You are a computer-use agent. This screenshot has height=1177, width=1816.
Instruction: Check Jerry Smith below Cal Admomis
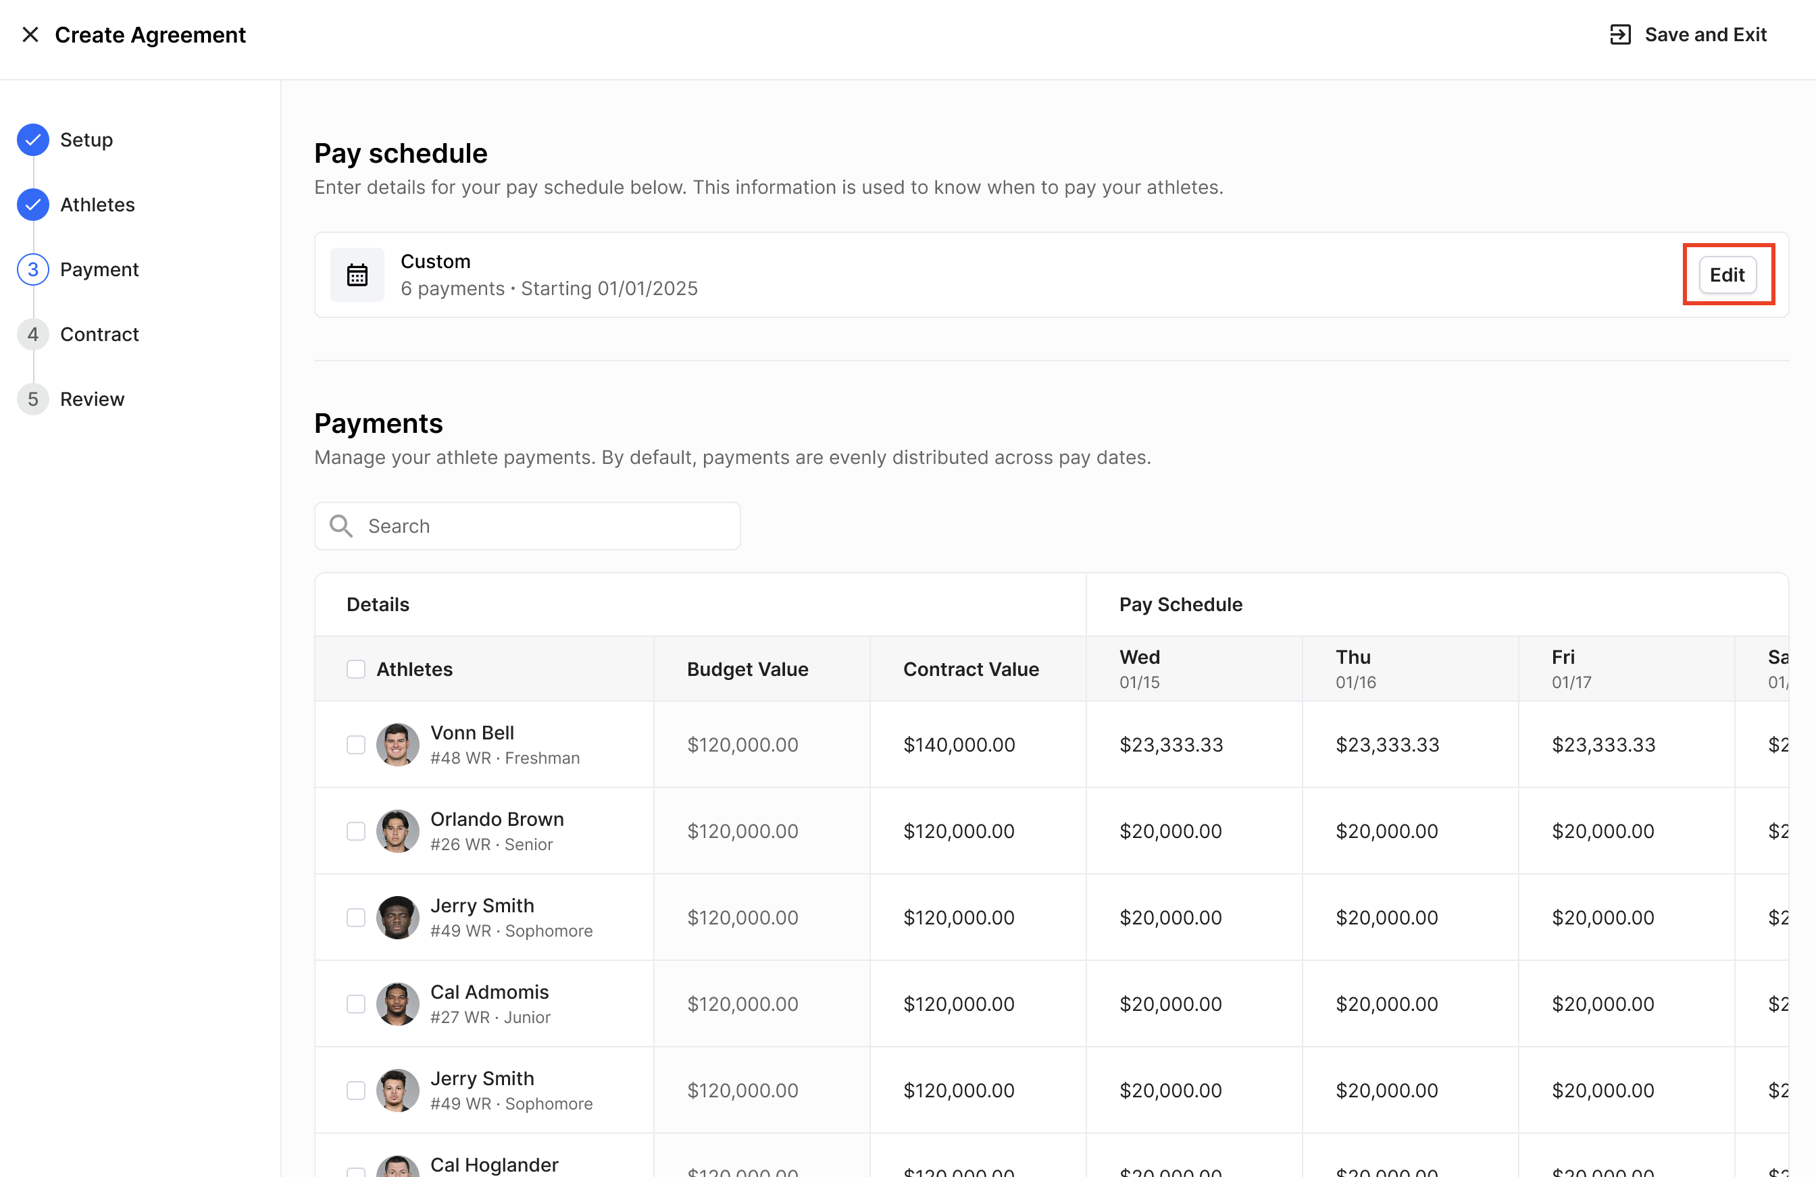[355, 1090]
